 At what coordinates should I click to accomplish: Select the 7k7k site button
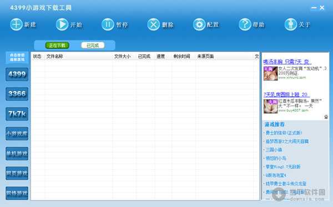17,114
